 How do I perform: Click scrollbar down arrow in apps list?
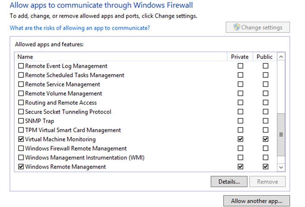281,168
